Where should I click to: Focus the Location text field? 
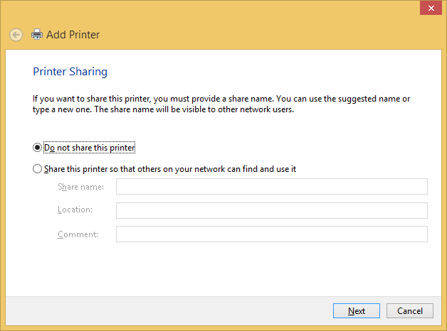tap(271, 210)
